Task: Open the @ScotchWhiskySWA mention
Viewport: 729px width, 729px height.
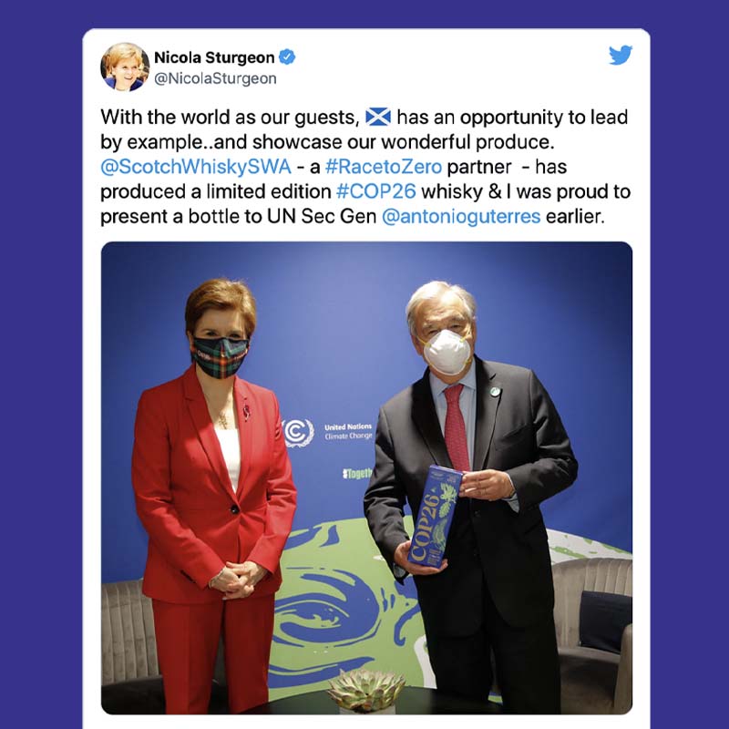Action: pos(196,167)
